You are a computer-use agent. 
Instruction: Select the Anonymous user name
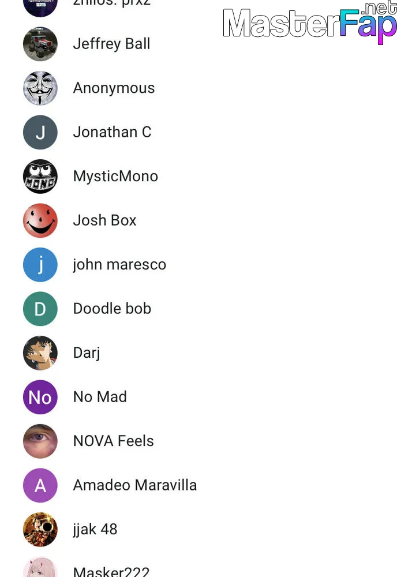click(114, 88)
